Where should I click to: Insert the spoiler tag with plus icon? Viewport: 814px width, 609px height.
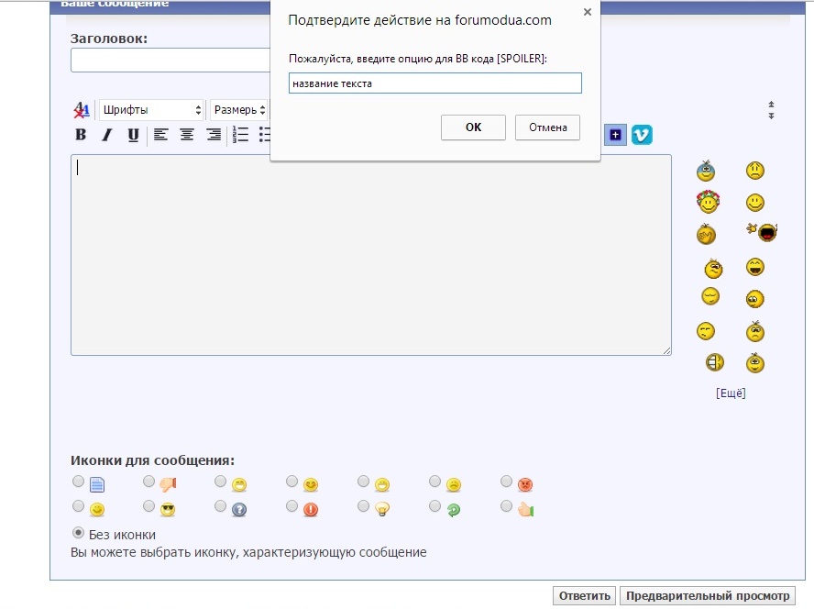point(614,135)
